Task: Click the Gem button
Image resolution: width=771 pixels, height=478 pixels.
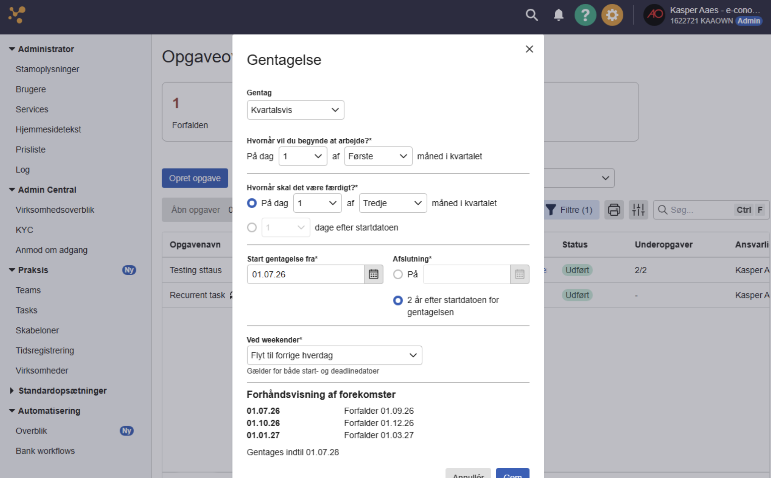Action: coord(513,473)
